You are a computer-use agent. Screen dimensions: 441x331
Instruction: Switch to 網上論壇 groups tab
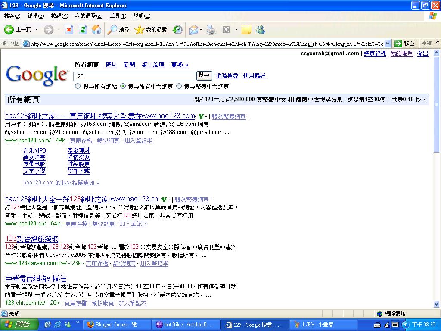pos(153,65)
